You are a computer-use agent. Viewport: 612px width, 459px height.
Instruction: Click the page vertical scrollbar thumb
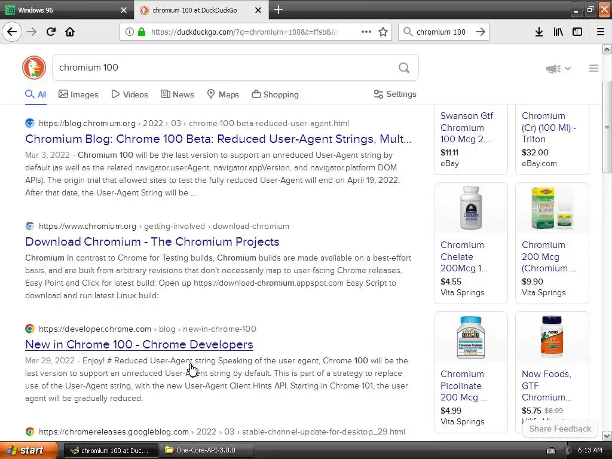[x=607, y=127]
